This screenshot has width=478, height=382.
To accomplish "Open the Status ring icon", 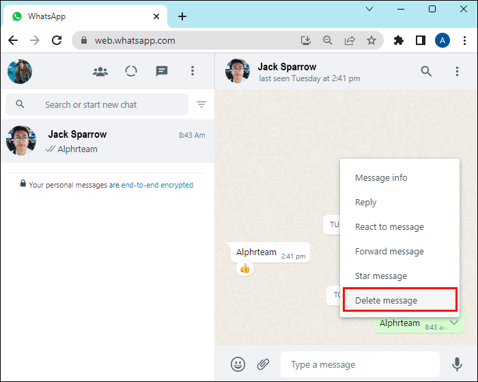I will pos(131,71).
